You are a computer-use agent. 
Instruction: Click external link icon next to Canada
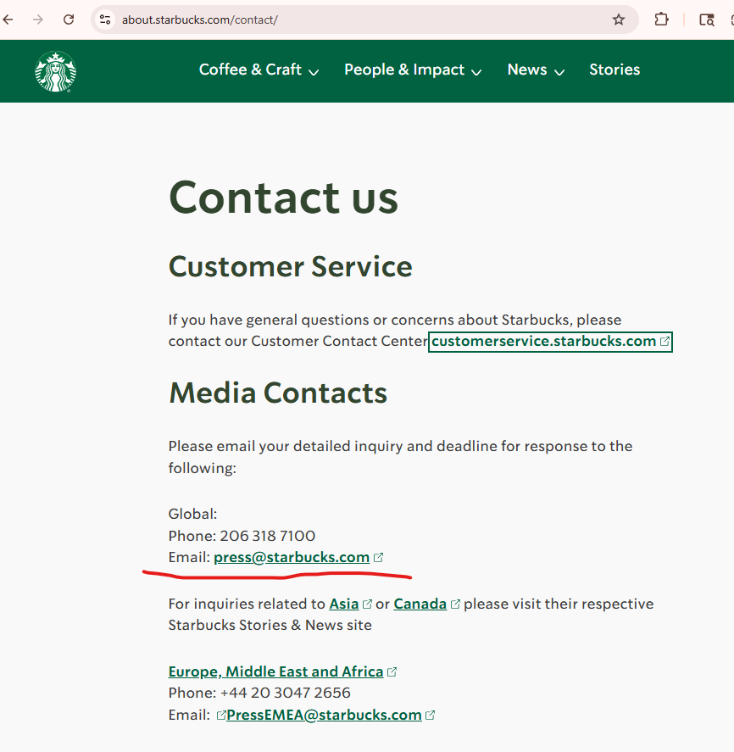pos(455,604)
